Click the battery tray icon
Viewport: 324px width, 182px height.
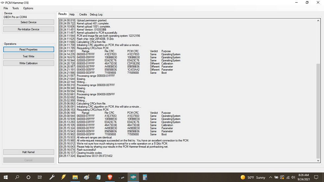[x=276, y=177]
